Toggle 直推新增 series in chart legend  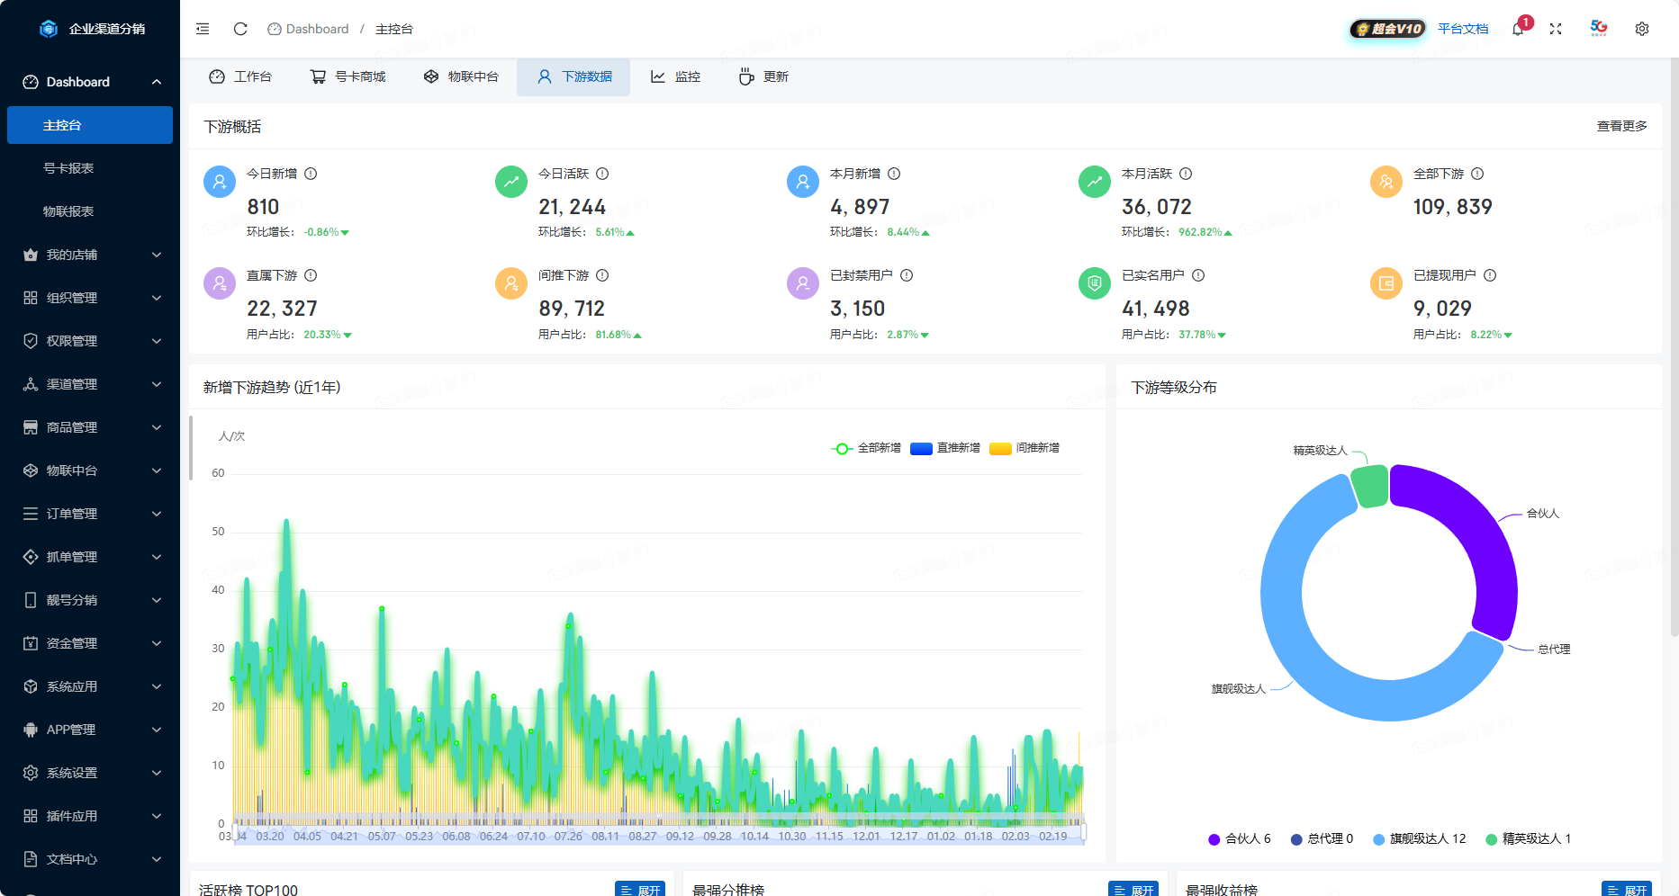945,448
